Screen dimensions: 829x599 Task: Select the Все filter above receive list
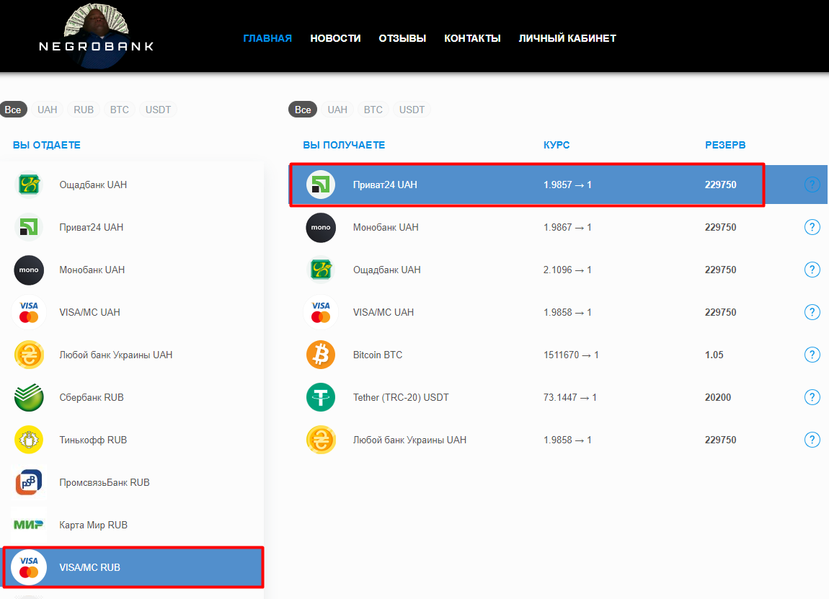click(303, 110)
